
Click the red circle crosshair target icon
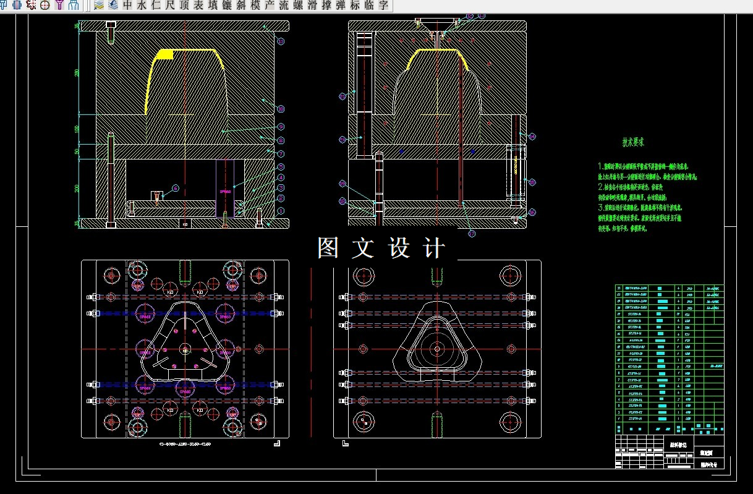click(x=45, y=5)
